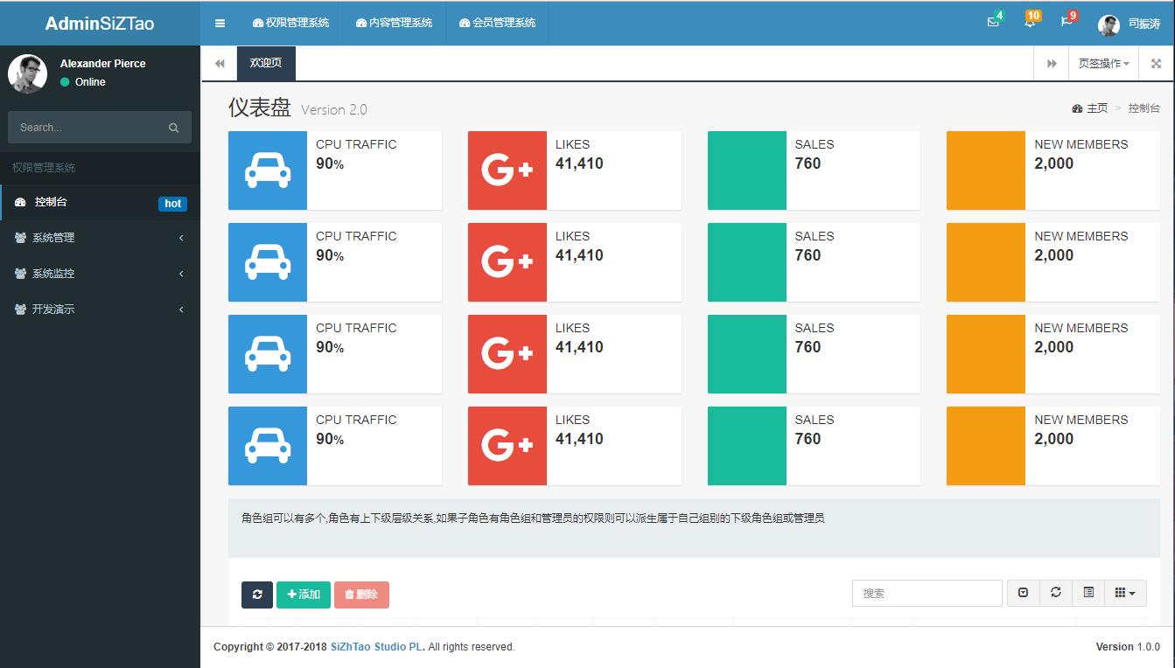This screenshot has width=1175, height=668.
Task: Expand 系统监控 using its chevron arrow
Action: (x=181, y=274)
